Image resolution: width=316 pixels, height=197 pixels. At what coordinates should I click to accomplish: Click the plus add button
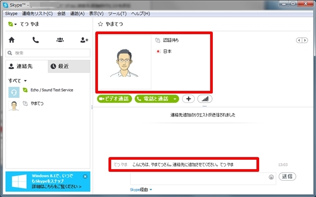pyautogui.click(x=189, y=99)
